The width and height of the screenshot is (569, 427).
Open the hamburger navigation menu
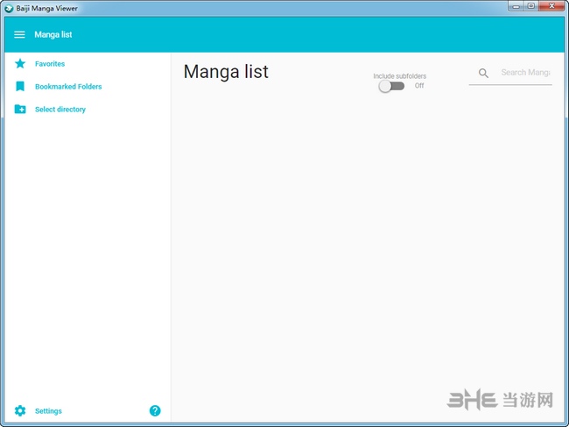click(19, 35)
